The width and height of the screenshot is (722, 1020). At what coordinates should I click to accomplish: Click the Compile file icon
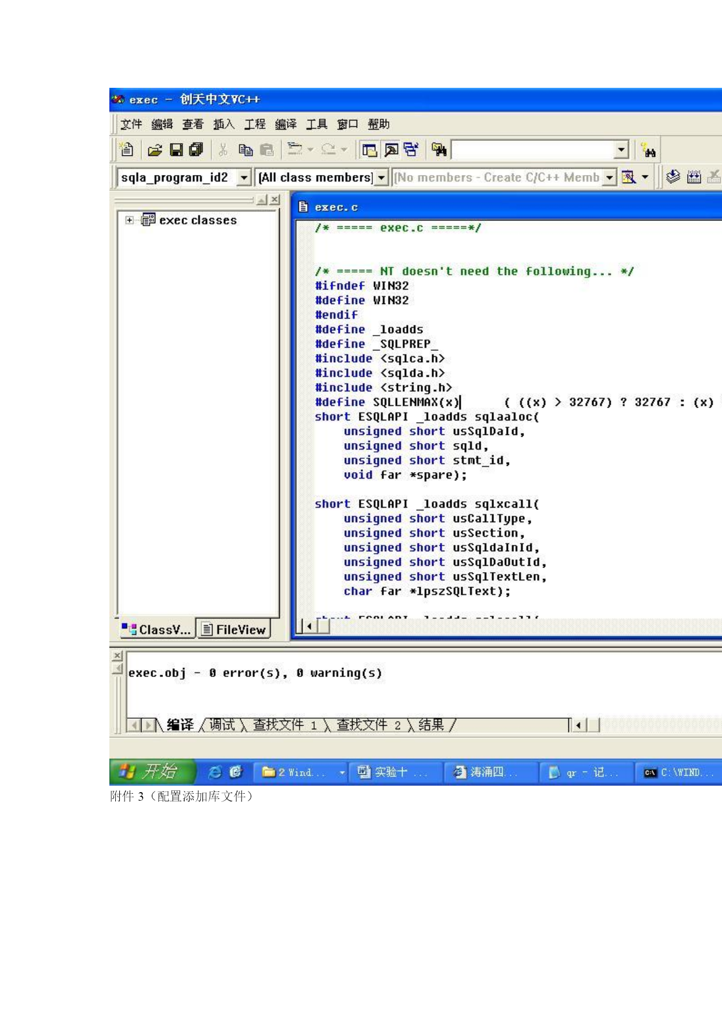coord(673,177)
